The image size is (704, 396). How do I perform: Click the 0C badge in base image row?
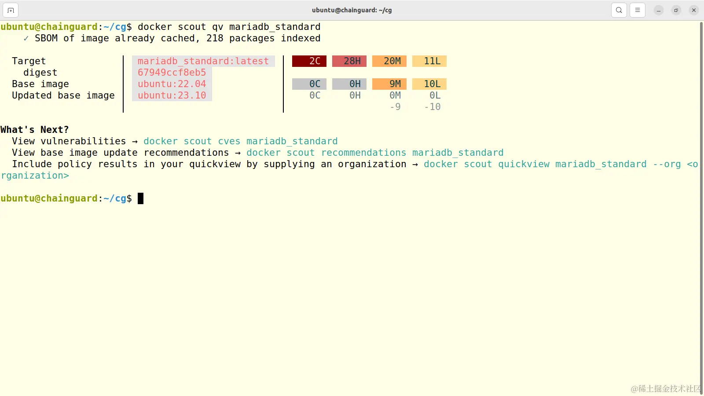point(309,84)
